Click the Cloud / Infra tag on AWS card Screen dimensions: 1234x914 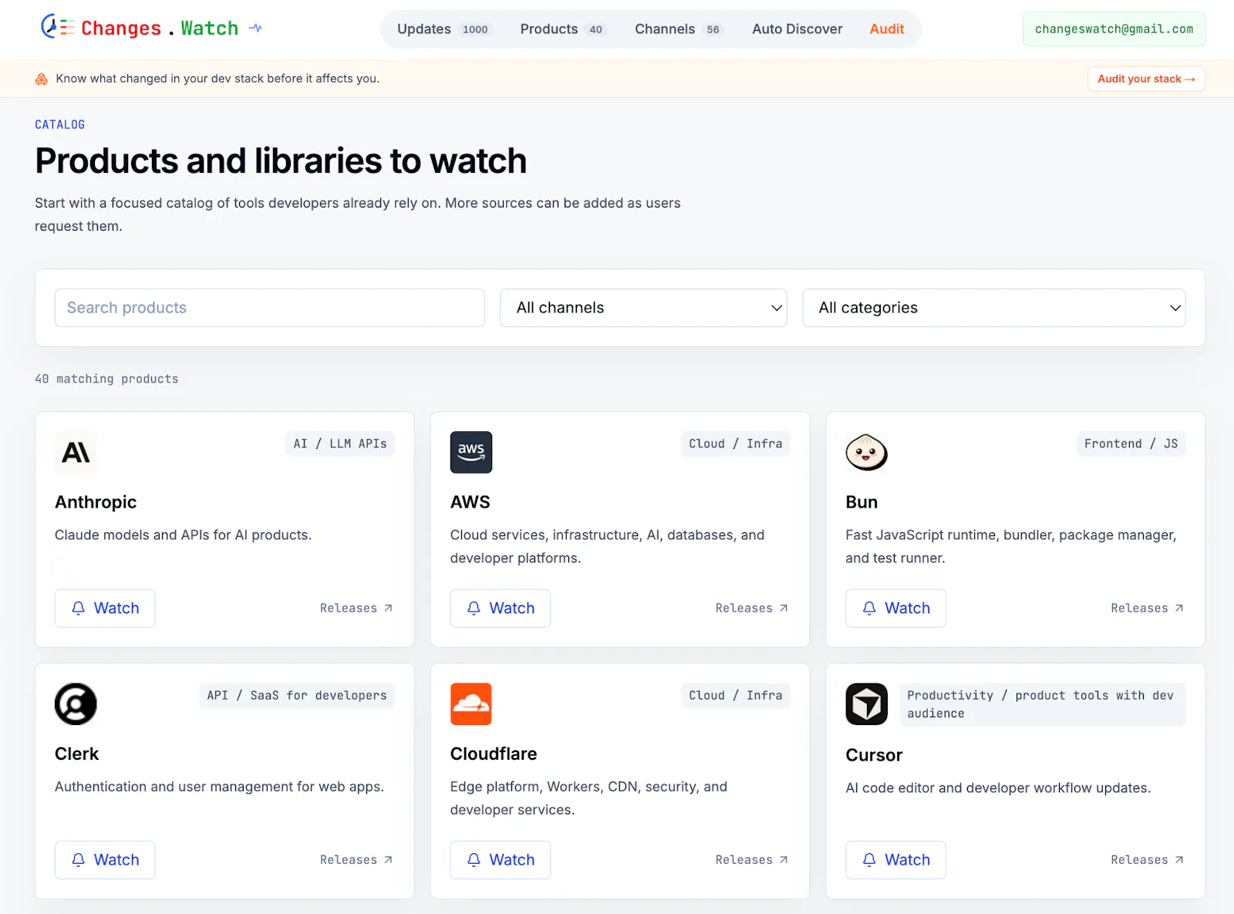tap(736, 444)
